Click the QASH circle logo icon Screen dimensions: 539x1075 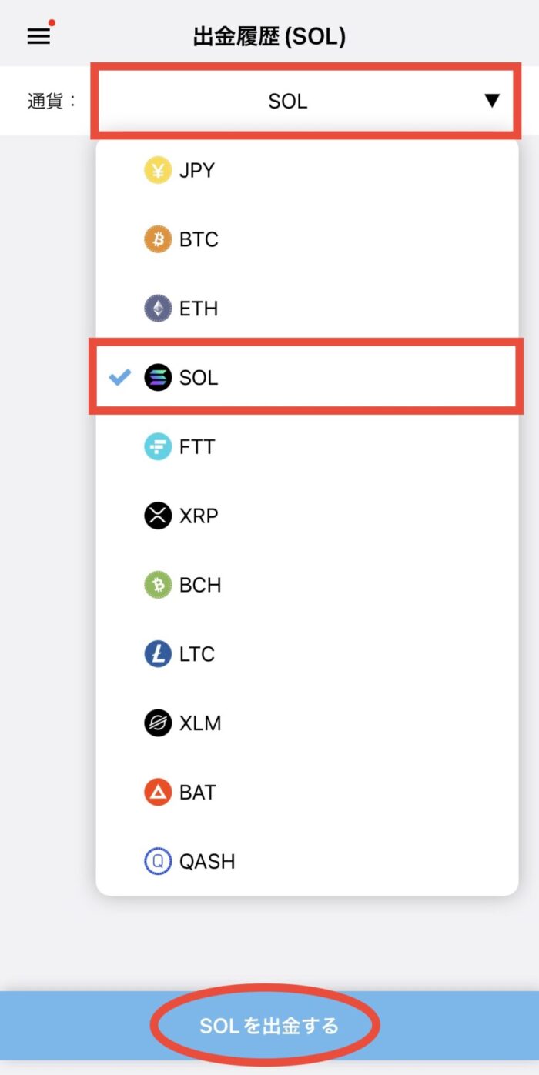point(158,861)
